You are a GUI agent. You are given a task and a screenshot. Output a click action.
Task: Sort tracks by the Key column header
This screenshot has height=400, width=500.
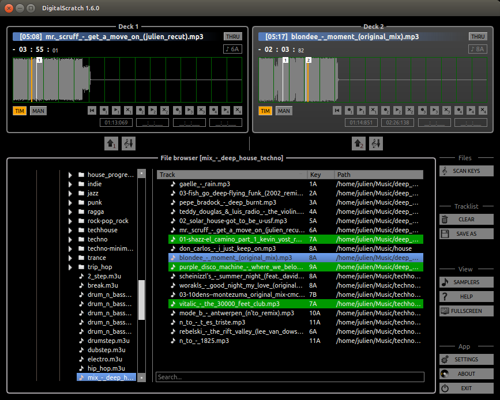pos(321,174)
